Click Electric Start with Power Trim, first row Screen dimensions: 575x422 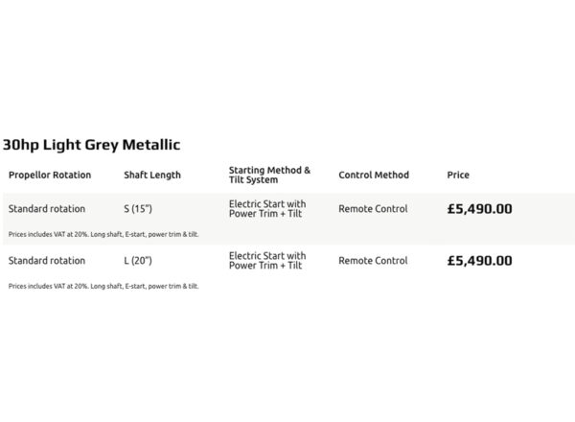[x=267, y=208]
